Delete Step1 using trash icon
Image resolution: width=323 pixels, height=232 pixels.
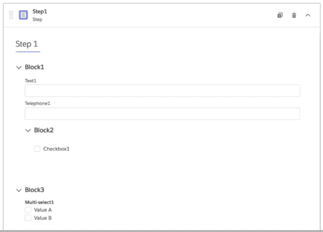tap(294, 15)
